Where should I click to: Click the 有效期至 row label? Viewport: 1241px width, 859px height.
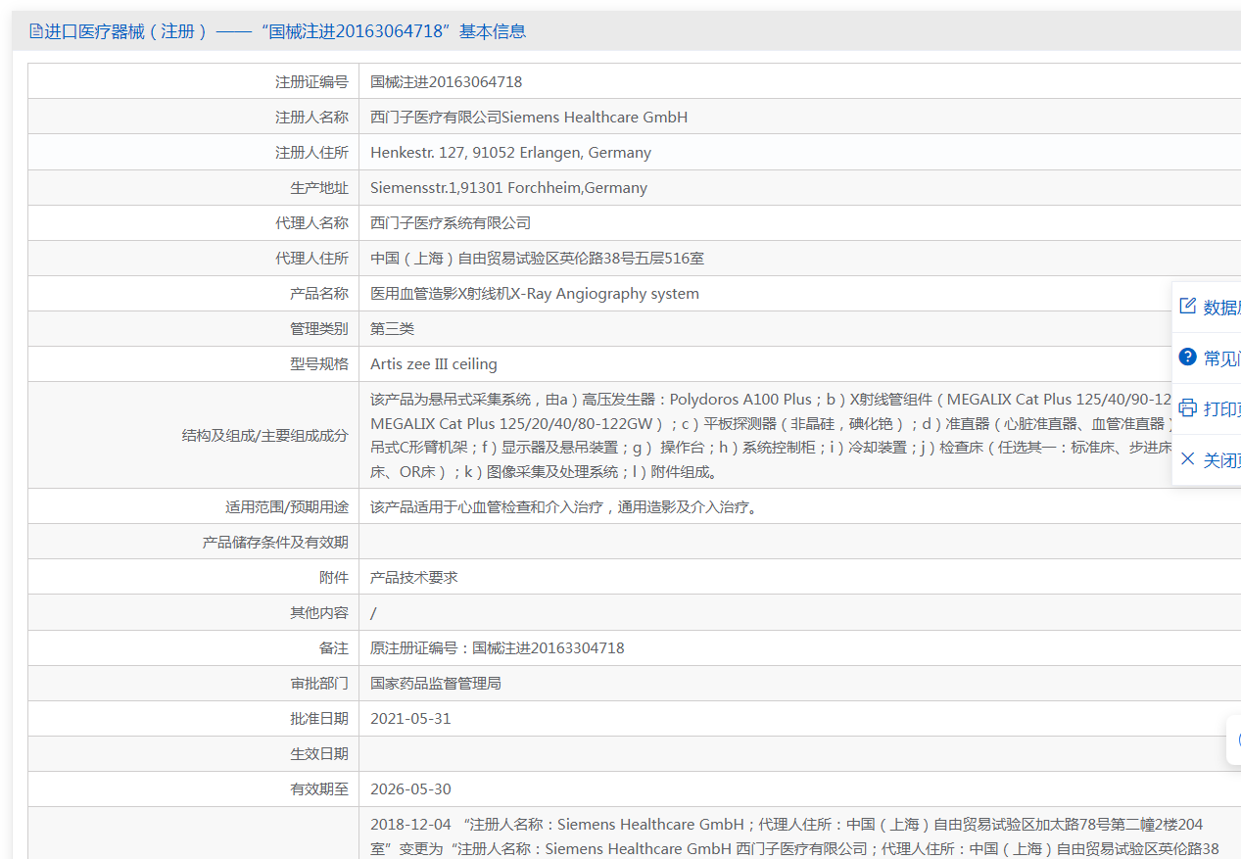pos(319,789)
